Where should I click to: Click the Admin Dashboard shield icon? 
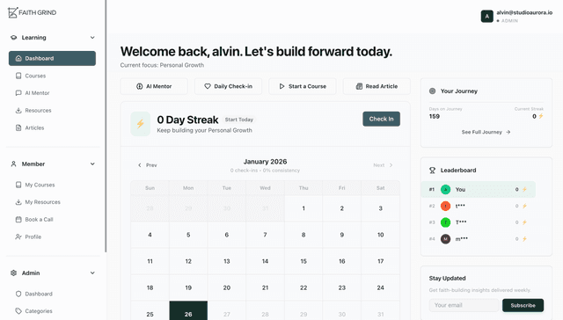18,294
